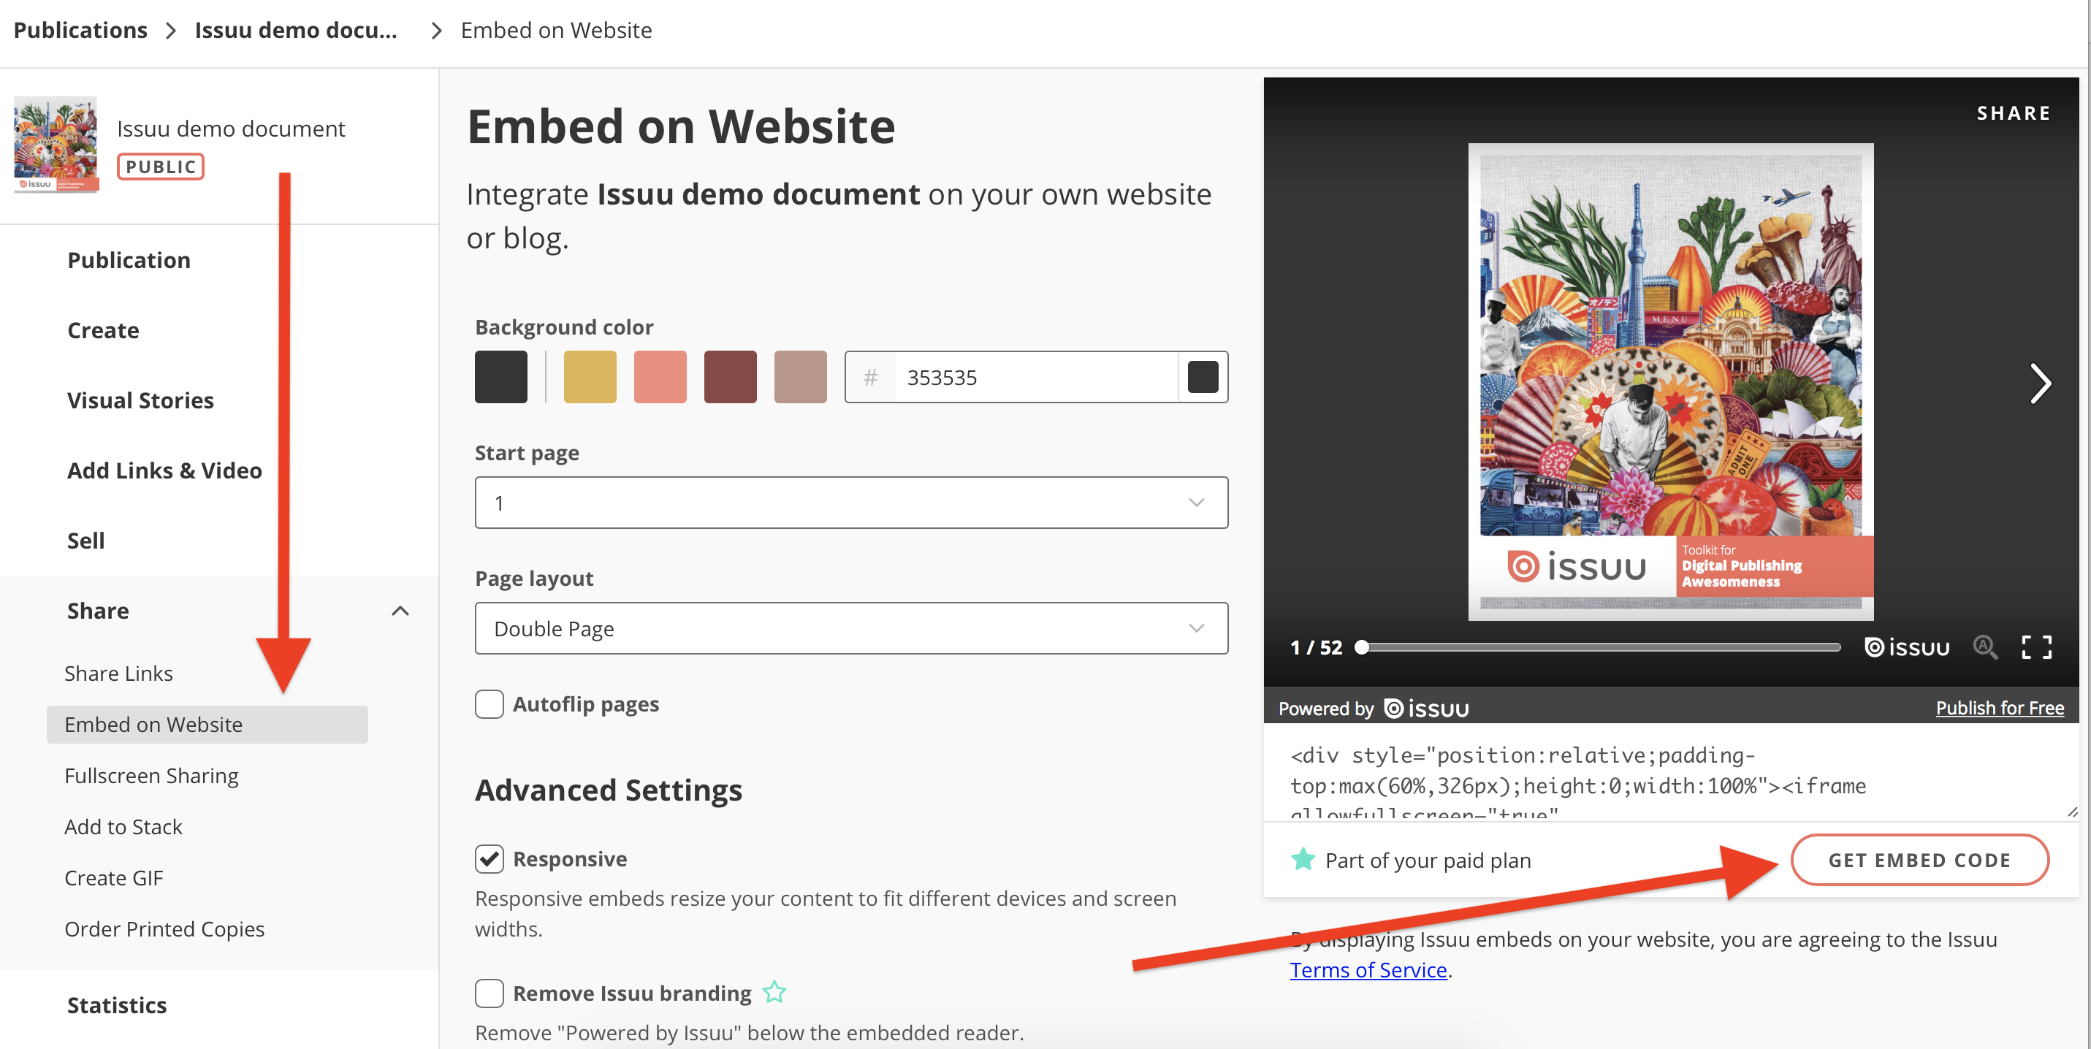Collapse the Share section chevron
The image size is (2091, 1049).
(x=400, y=611)
